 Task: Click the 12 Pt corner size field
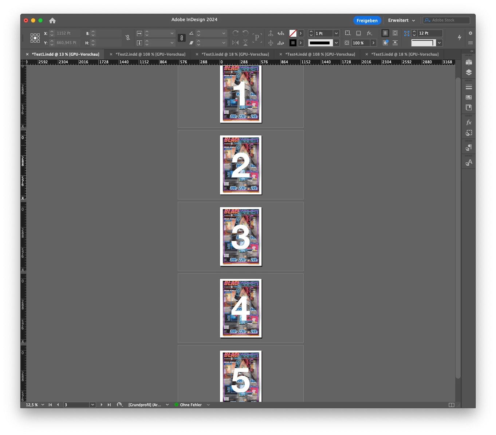pyautogui.click(x=430, y=33)
